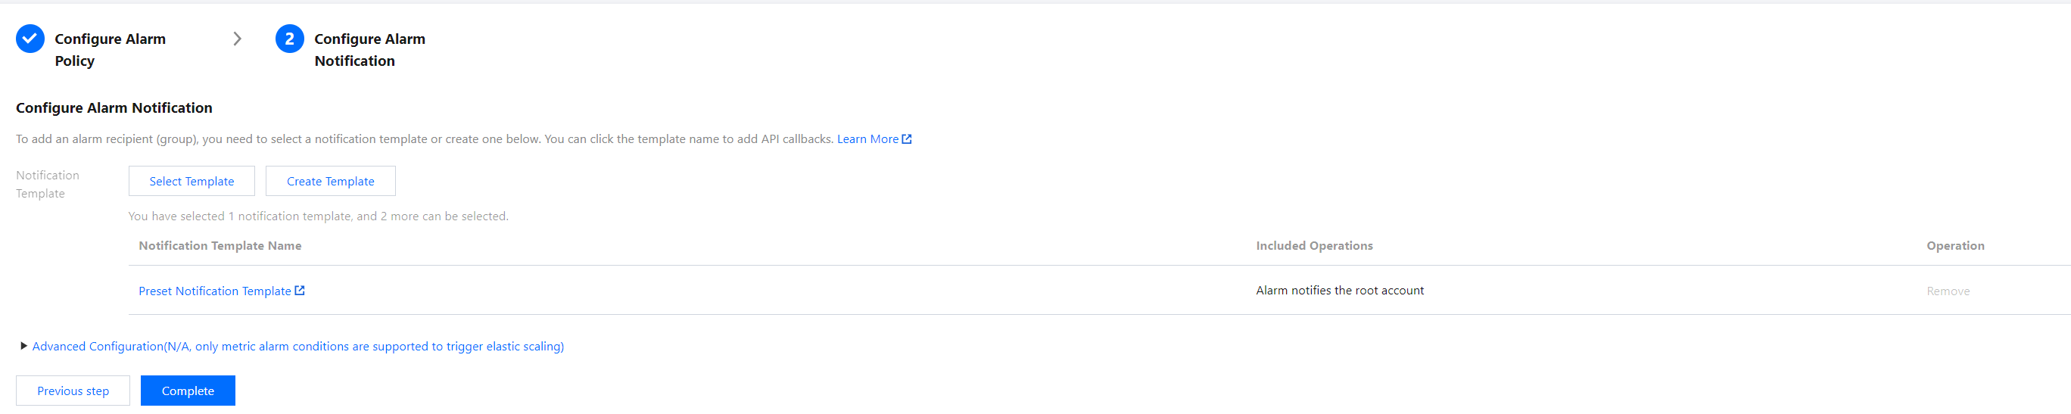
Task: Go to Configure Alarm Policy step label
Action: coord(109,49)
